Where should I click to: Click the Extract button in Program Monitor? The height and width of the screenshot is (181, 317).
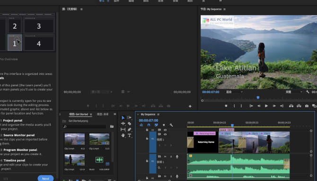click(299, 106)
